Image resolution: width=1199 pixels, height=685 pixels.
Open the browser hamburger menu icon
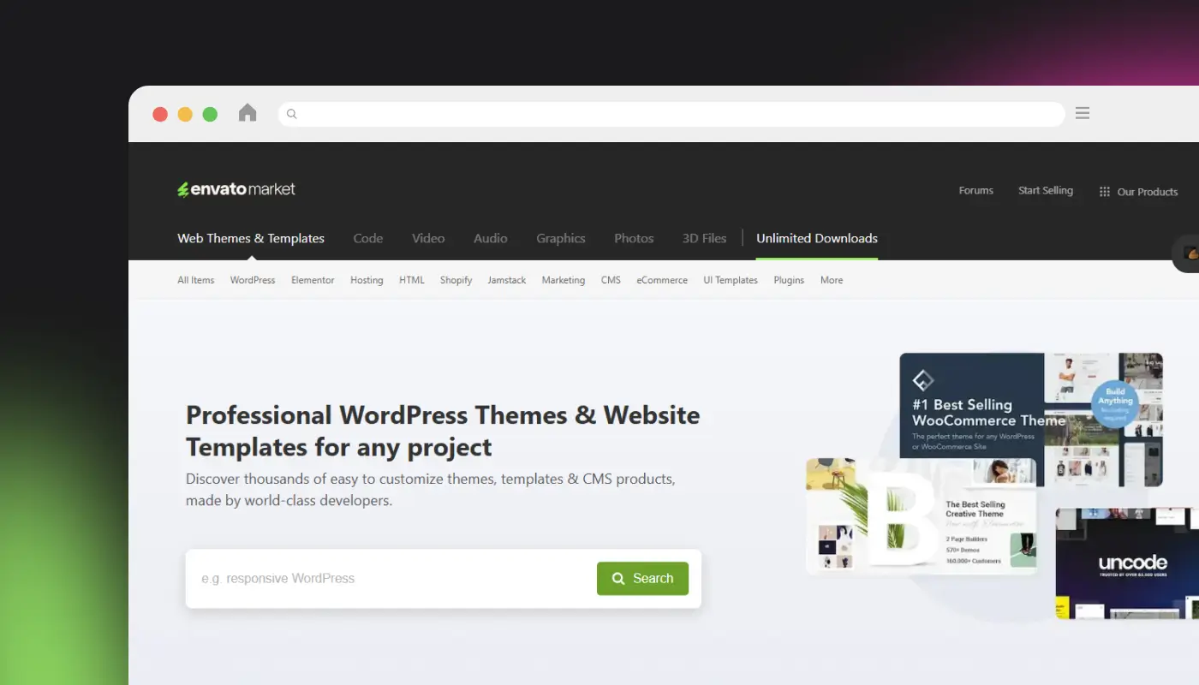pyautogui.click(x=1083, y=113)
